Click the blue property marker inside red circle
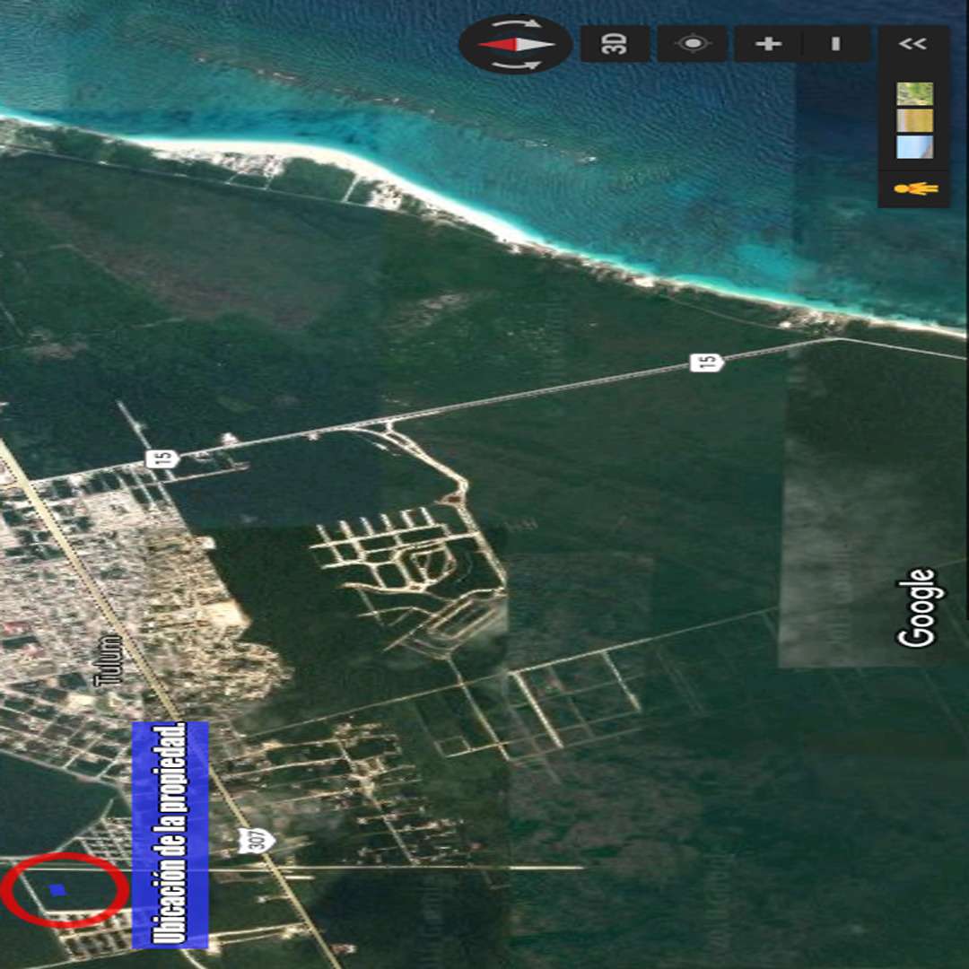Screen dimensions: 969x969 click(58, 889)
